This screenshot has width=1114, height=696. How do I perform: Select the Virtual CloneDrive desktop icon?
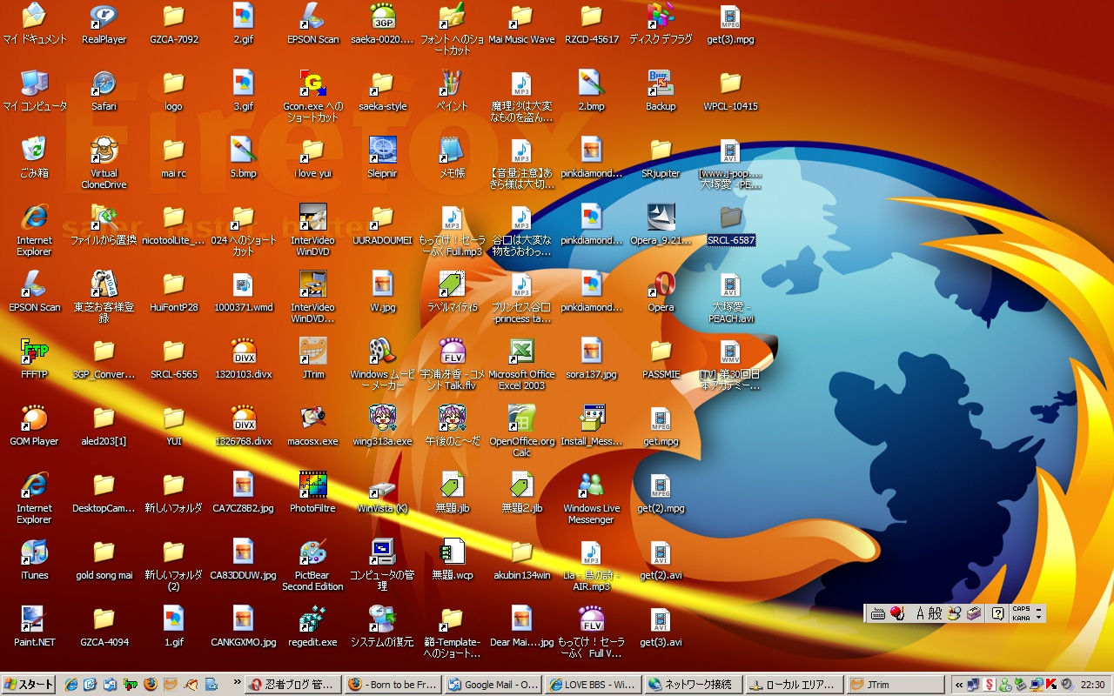coord(104,163)
